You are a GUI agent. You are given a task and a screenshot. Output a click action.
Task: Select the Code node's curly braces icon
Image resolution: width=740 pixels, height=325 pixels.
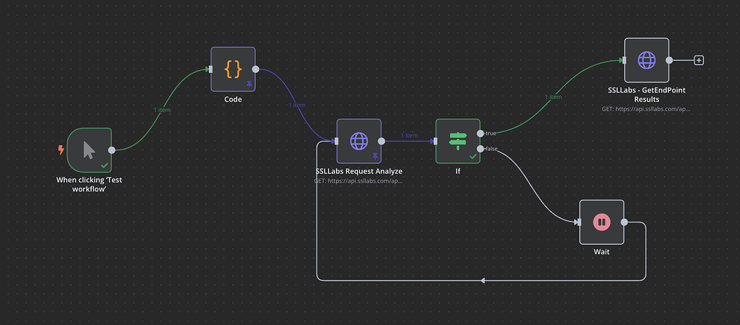pos(233,69)
